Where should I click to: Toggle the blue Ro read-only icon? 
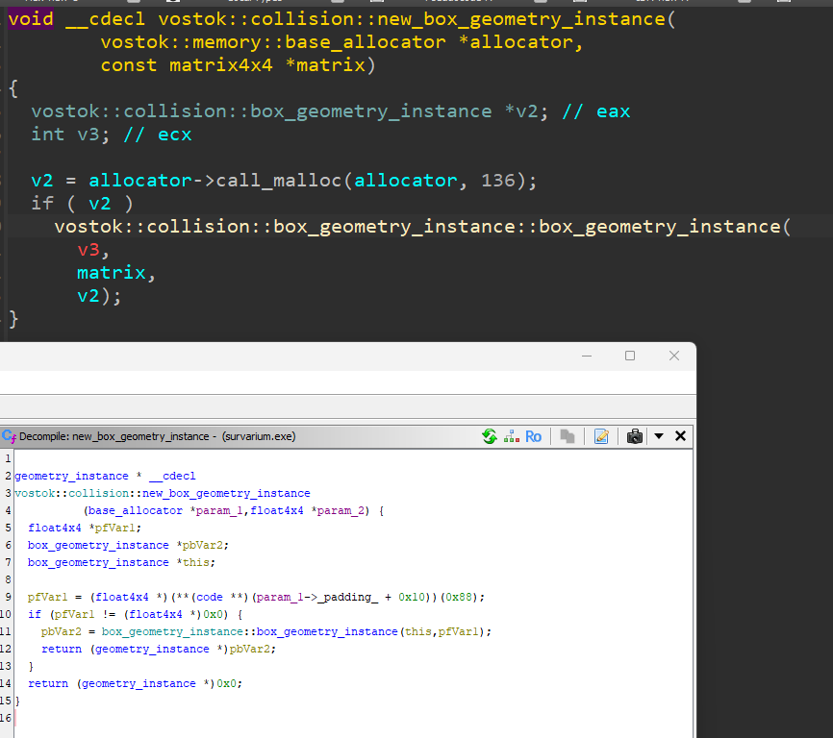pyautogui.click(x=534, y=436)
